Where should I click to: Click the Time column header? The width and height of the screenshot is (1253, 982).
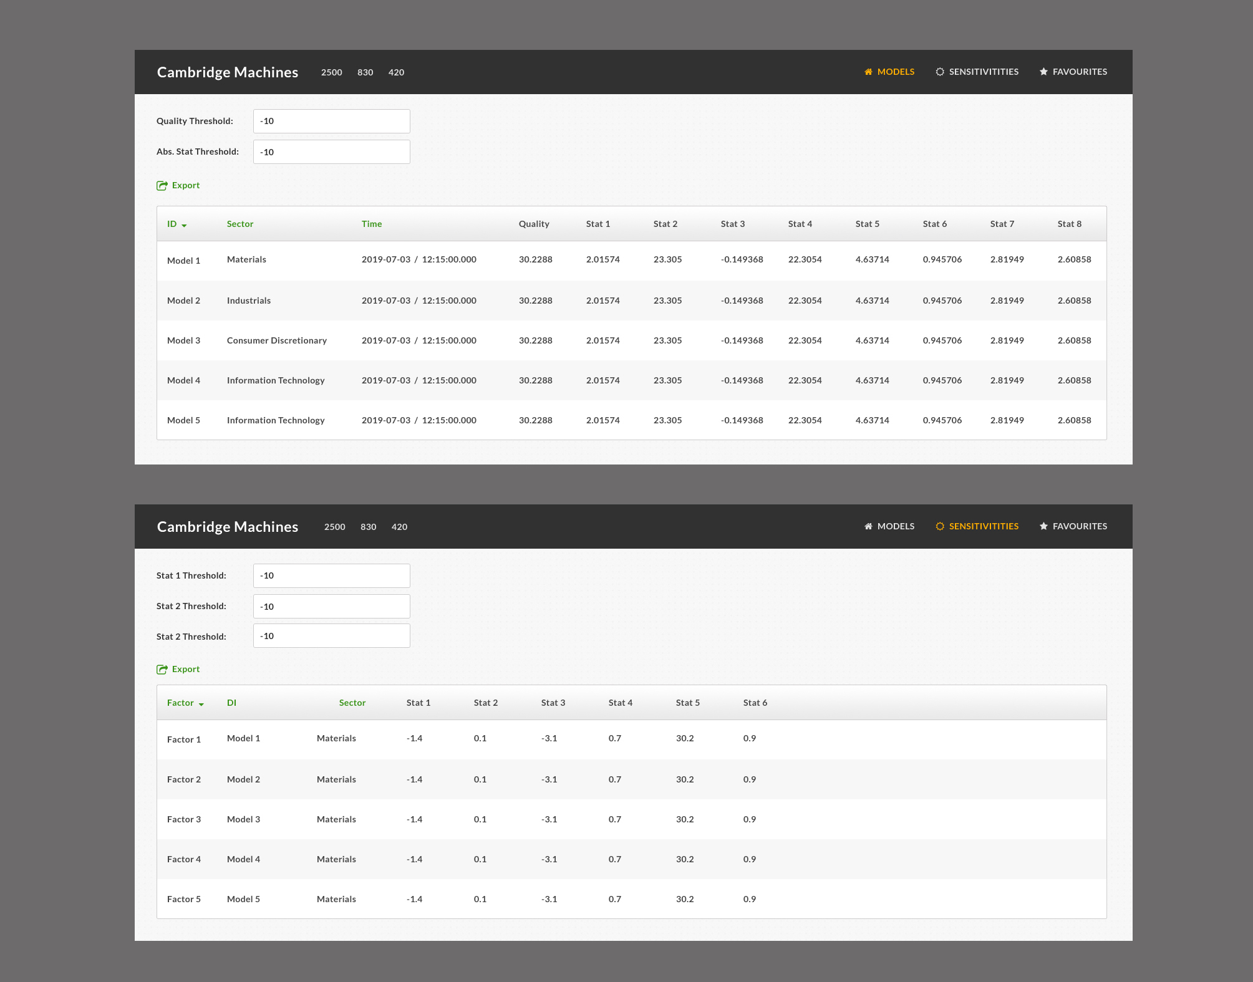click(372, 224)
